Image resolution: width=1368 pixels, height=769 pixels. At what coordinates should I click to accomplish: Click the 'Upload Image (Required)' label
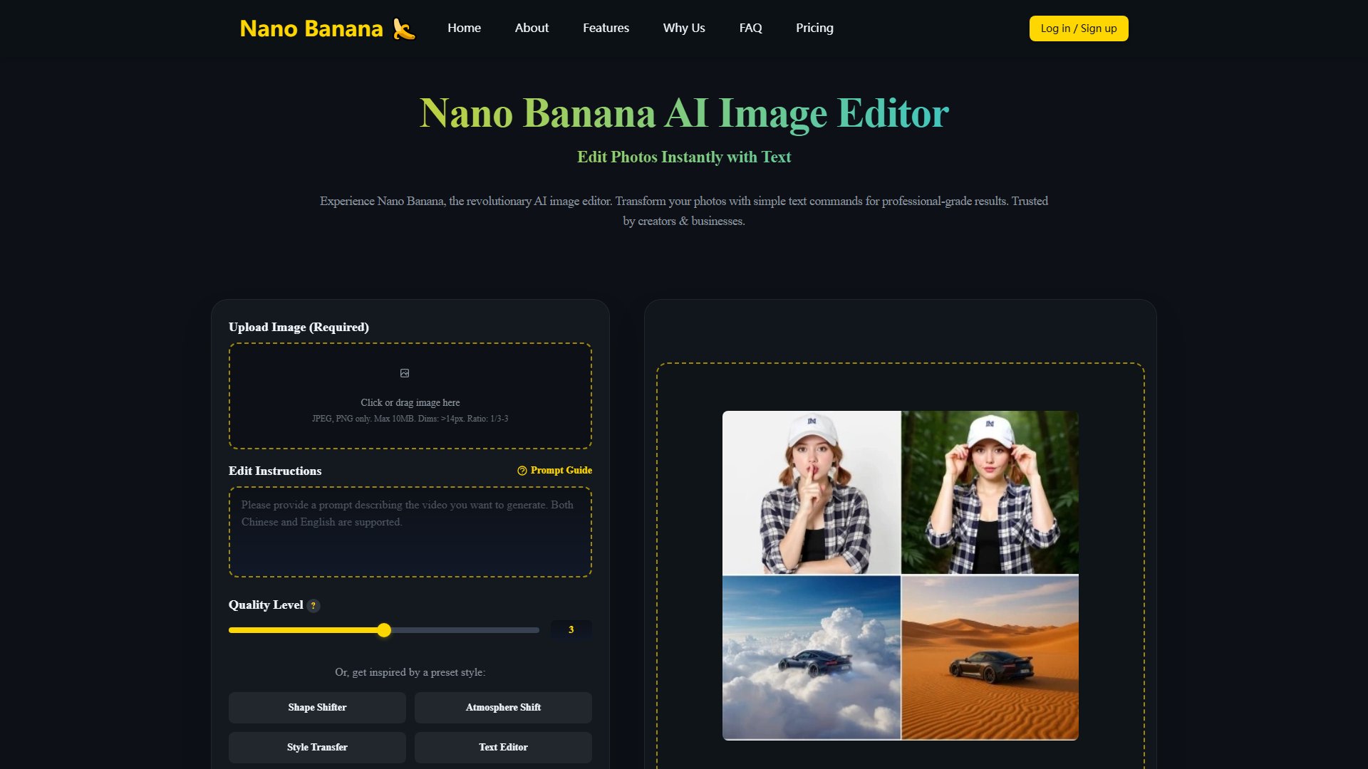point(299,328)
